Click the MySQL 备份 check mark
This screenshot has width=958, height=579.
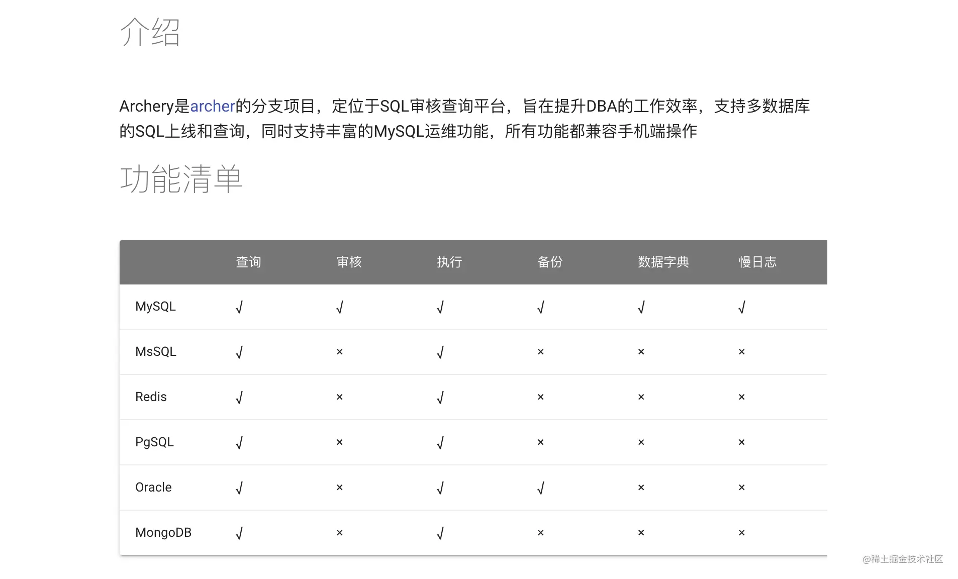tap(541, 307)
